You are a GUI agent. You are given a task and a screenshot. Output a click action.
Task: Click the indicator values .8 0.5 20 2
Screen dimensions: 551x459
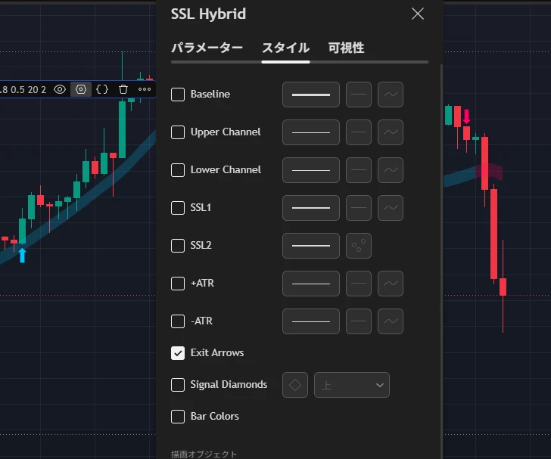(23, 90)
